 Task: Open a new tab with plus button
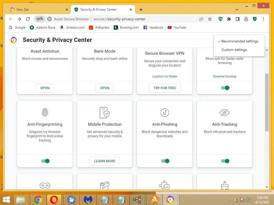(141, 10)
